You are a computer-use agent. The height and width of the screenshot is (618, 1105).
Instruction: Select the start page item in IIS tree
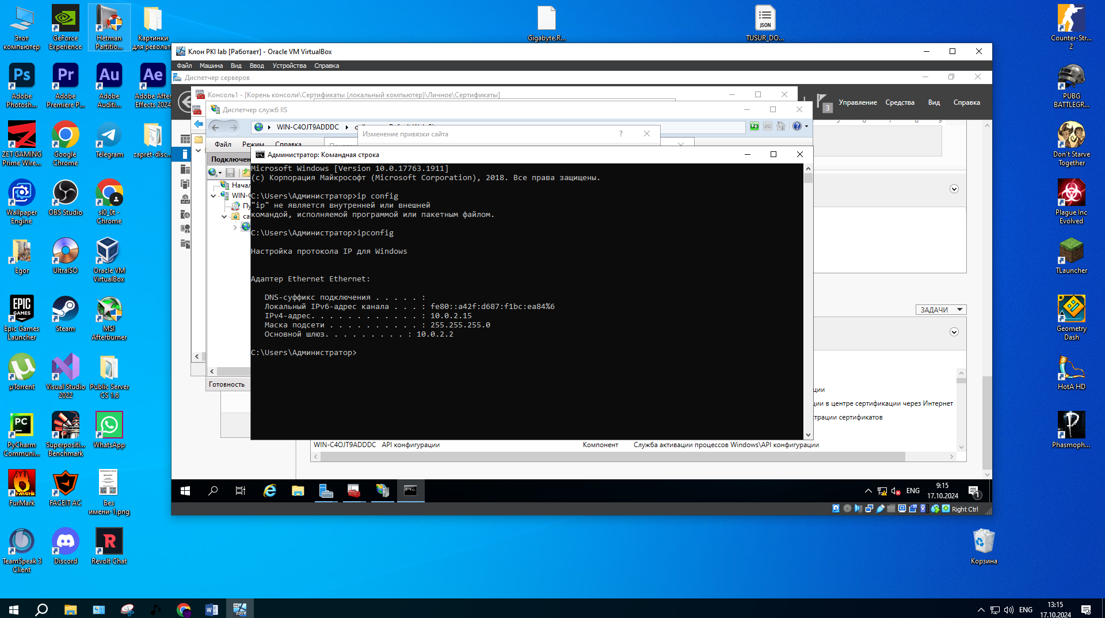235,185
